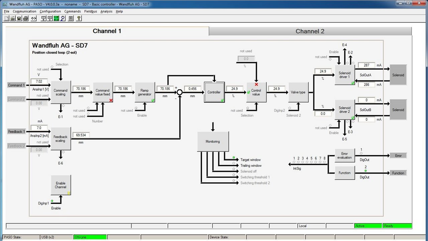The width and height of the screenshot is (428, 241).
Task: Open the Command scaling block
Action: click(x=61, y=92)
